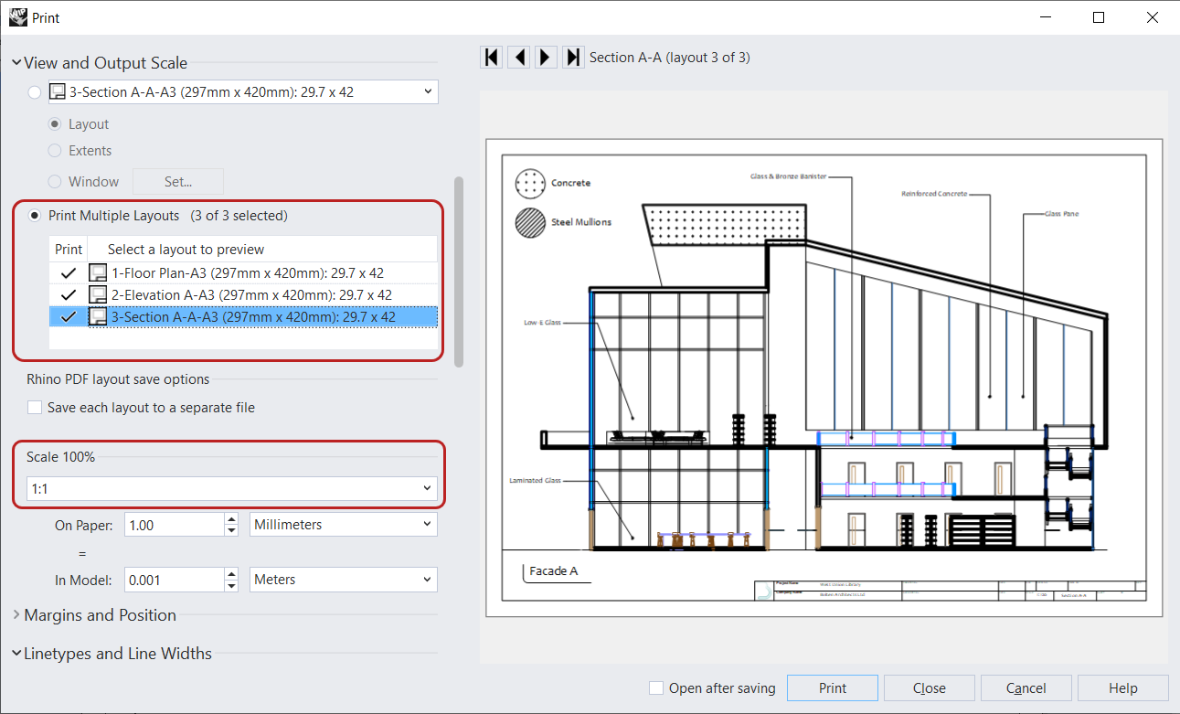Open the Millimeters units dropdown

427,523
